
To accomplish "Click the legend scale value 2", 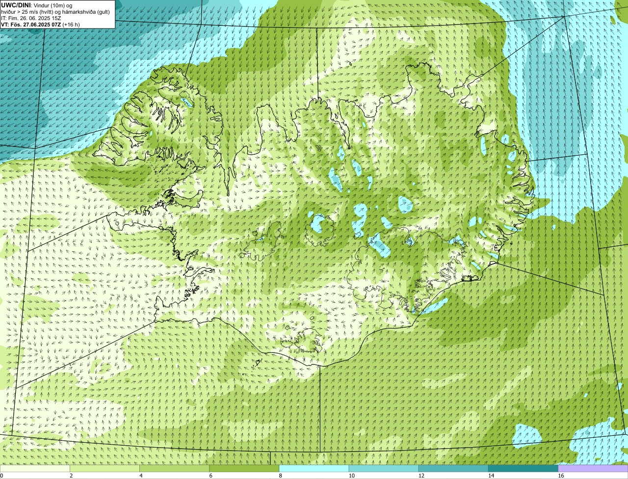I will (71, 476).
